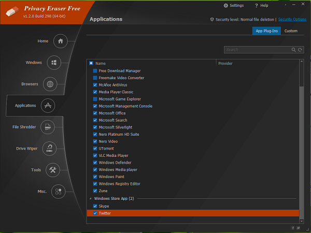311x233 pixels.
Task: Collapse the Windows Store App group
Action: [x=90, y=198]
